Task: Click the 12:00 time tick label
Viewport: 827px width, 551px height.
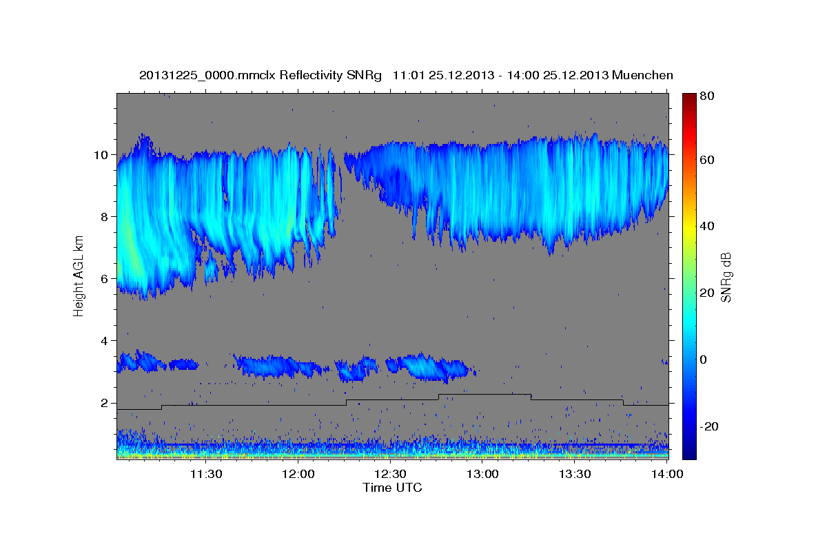Action: (298, 474)
